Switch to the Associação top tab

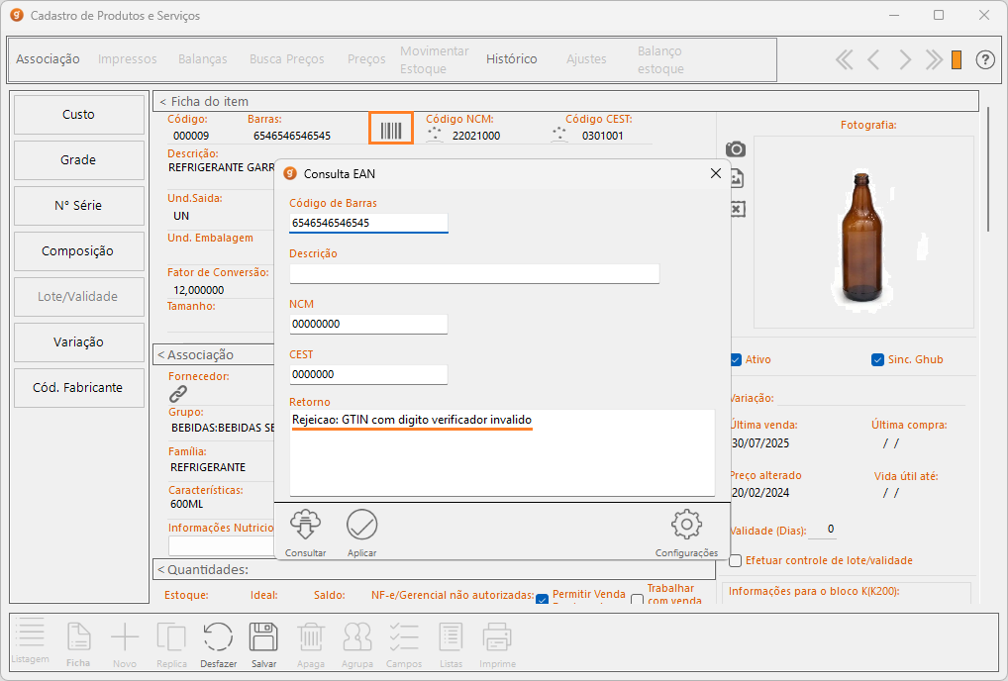click(48, 59)
